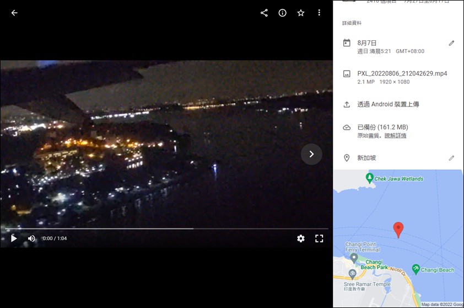Edit the 新加坡 location pencil
The image size is (464, 308).
[451, 158]
